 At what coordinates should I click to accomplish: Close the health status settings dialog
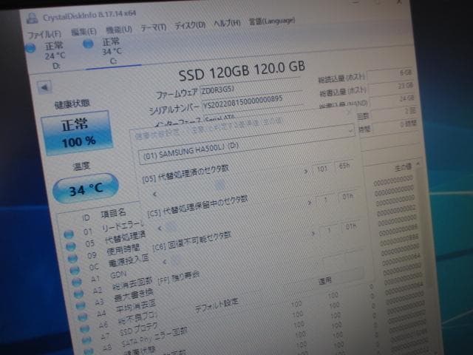coord(348,112)
